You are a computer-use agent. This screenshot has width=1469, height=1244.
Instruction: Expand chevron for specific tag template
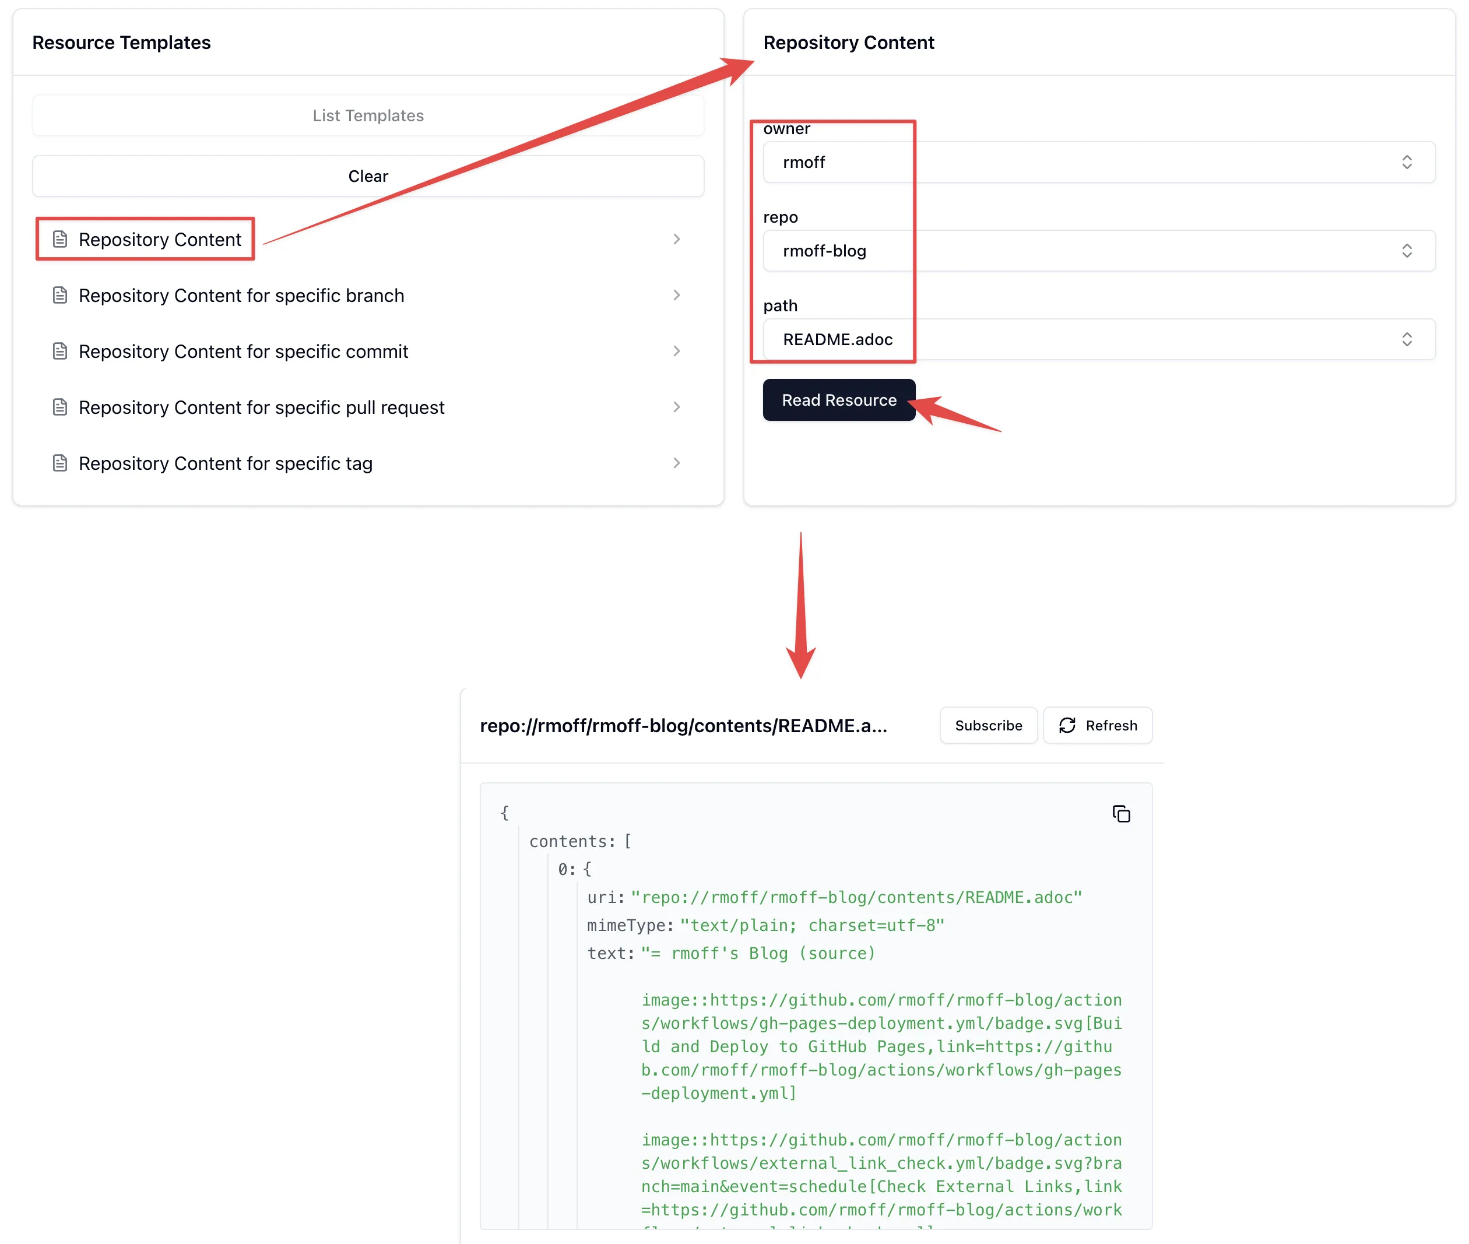click(676, 463)
